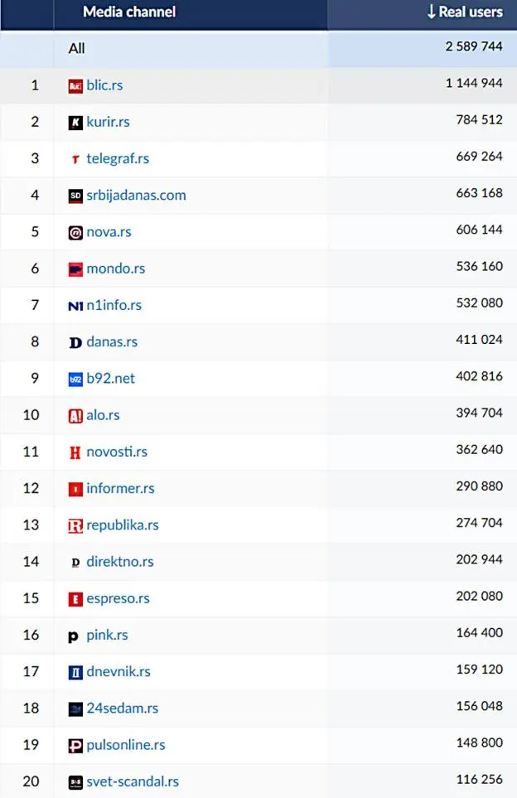Open the 24sedam.rs link

[x=122, y=708]
